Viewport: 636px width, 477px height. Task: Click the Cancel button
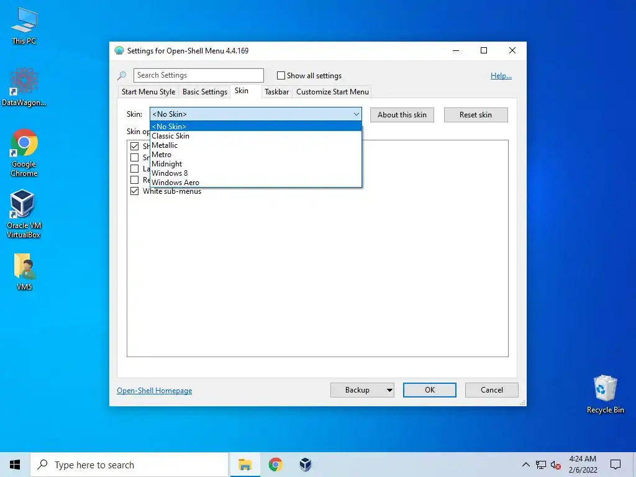(492, 390)
